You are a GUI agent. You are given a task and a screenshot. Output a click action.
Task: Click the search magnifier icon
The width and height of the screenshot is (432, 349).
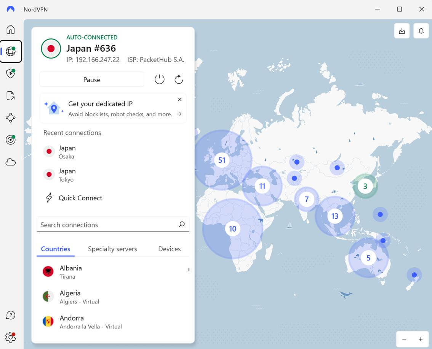[x=182, y=224]
